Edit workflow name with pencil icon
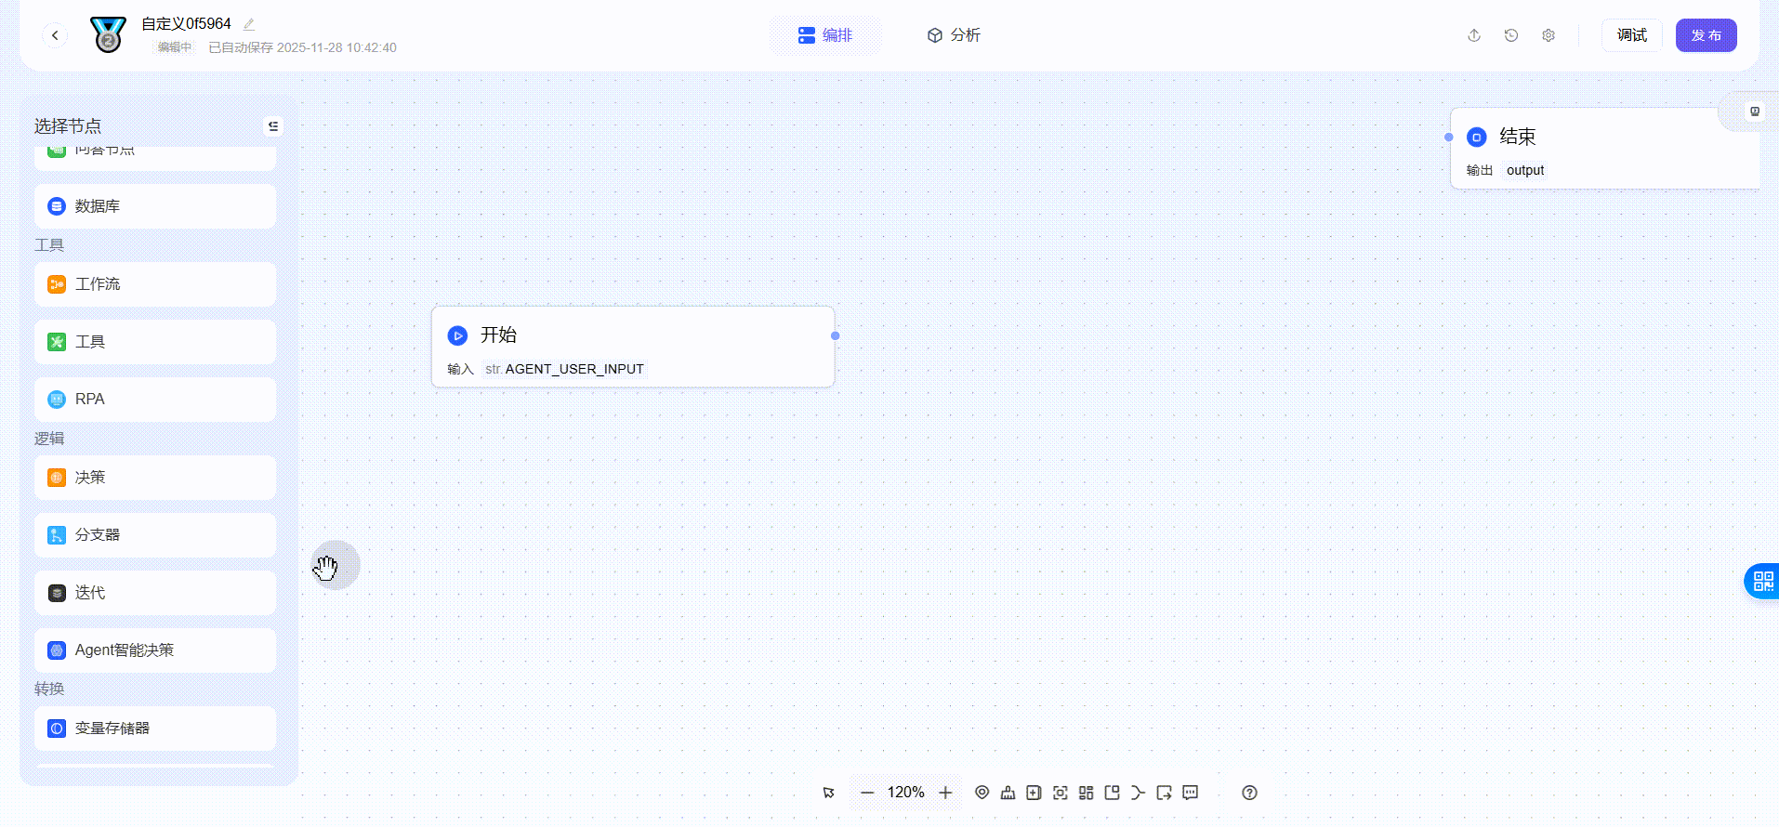The width and height of the screenshot is (1779, 827). [x=249, y=24]
